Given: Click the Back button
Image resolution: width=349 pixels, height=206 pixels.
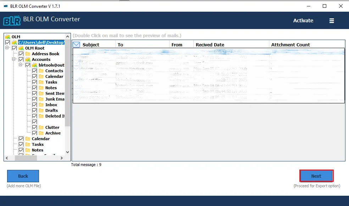Looking at the screenshot, I should click(x=23, y=176).
